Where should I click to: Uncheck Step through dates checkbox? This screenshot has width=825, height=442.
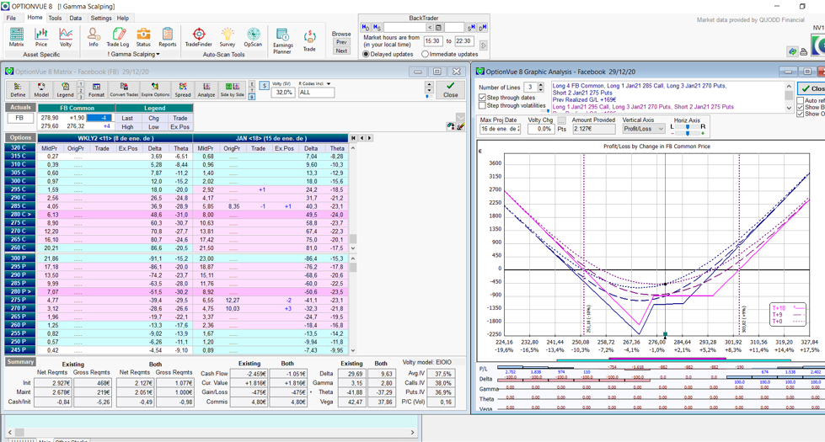point(482,98)
